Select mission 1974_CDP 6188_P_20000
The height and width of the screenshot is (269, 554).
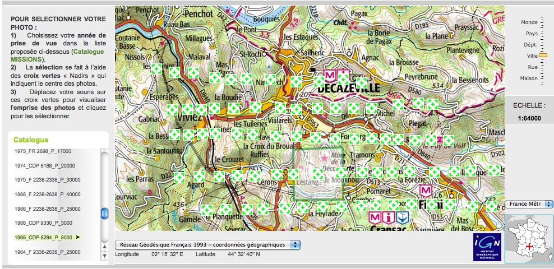[x=44, y=165]
